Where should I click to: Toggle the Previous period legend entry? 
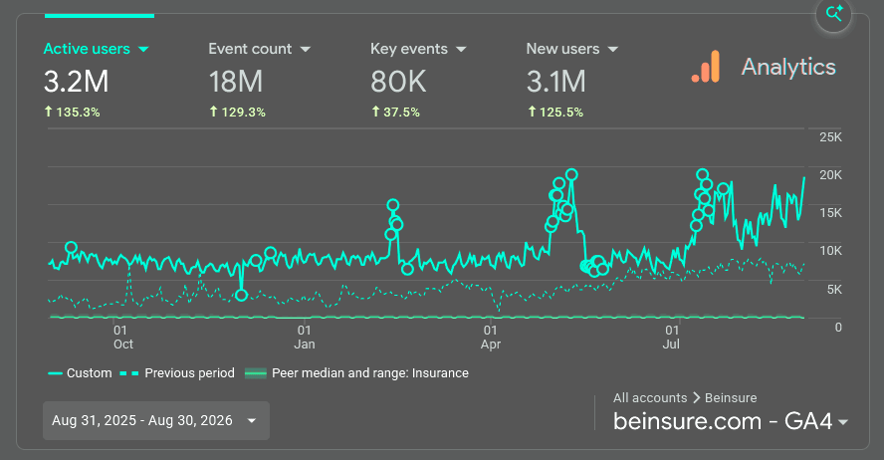[177, 373]
